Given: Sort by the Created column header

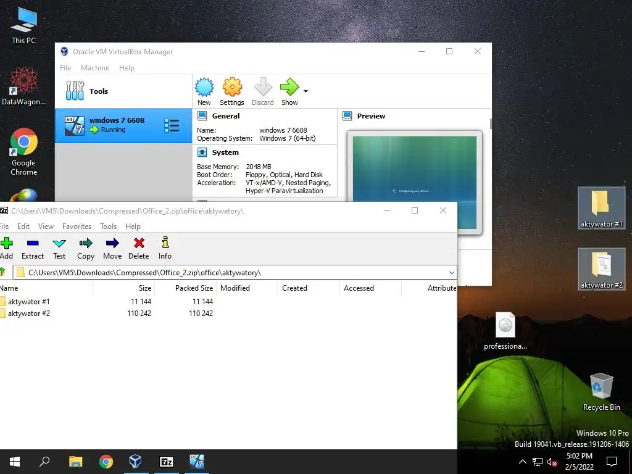Looking at the screenshot, I should pos(309,288).
